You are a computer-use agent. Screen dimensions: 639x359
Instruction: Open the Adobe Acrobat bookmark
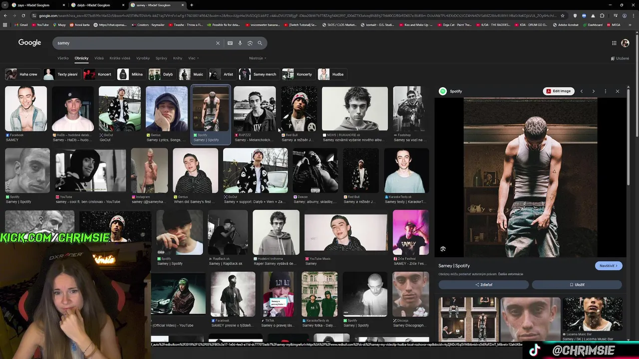566,24
